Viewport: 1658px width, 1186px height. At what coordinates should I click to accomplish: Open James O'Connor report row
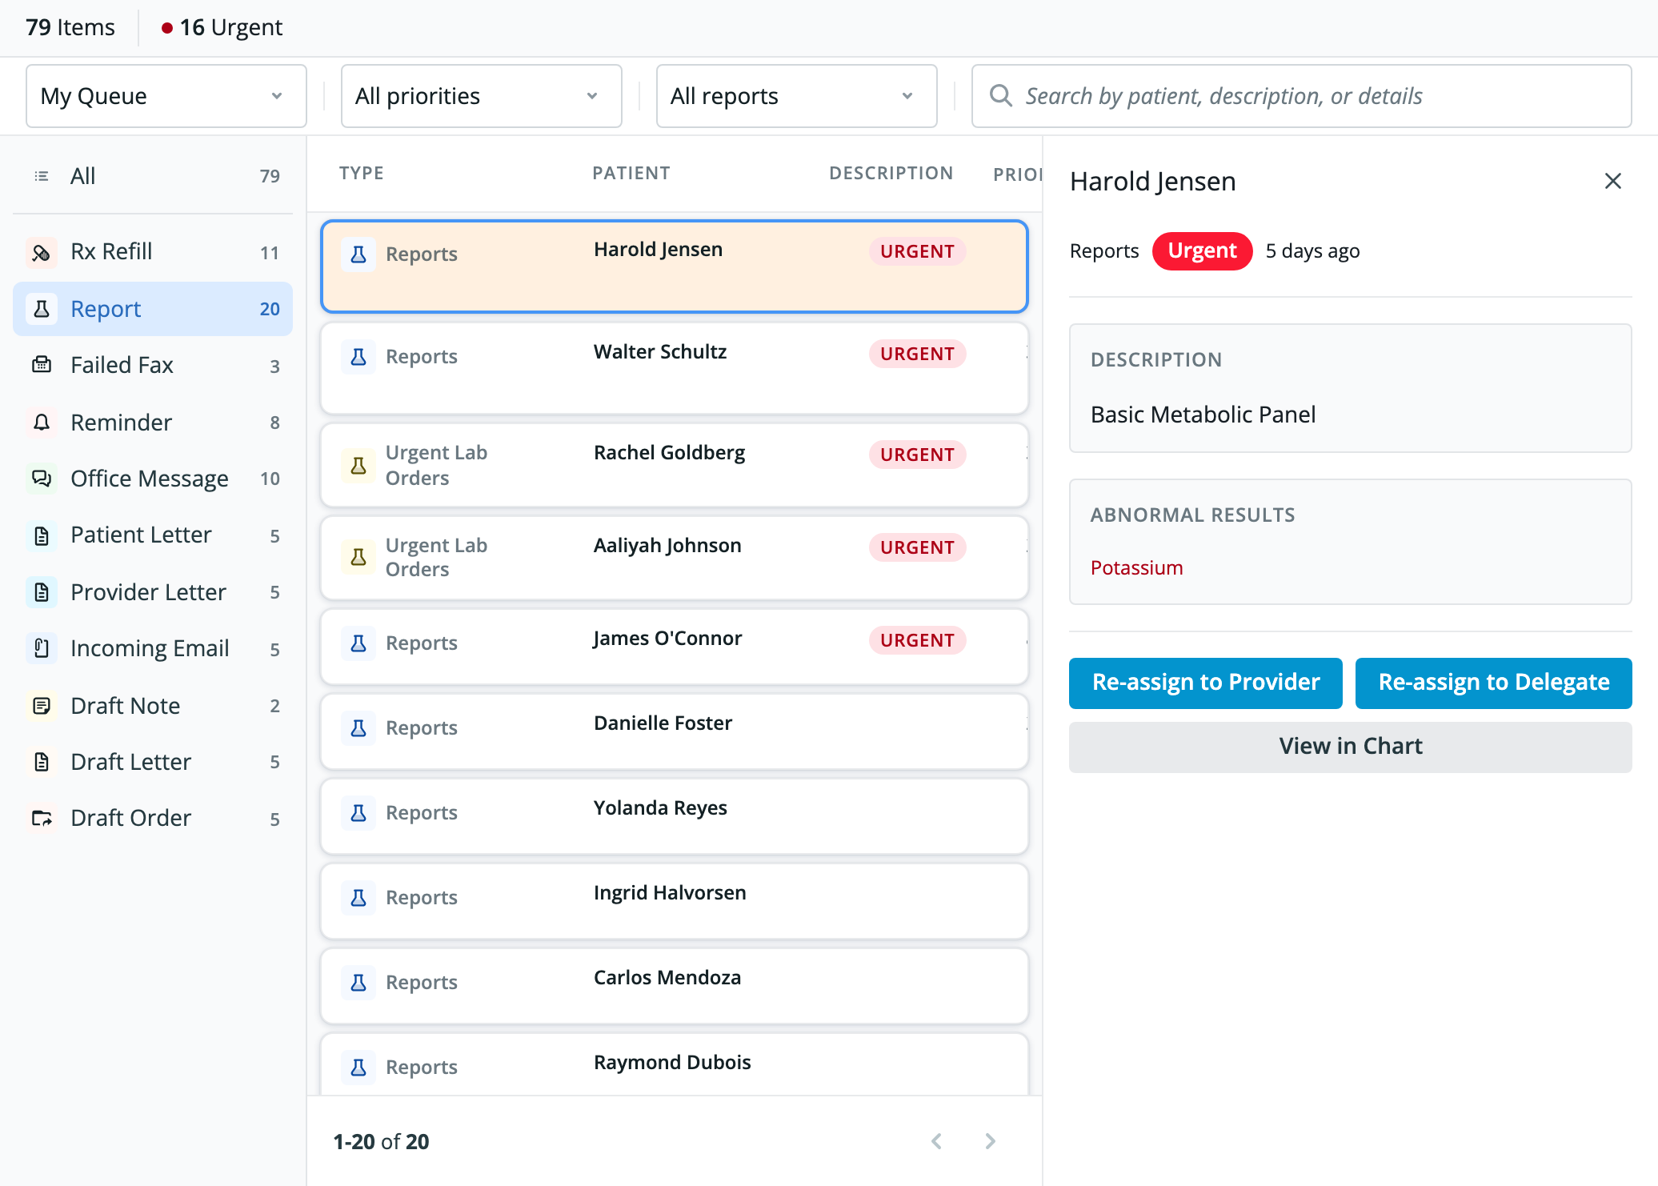[675, 647]
